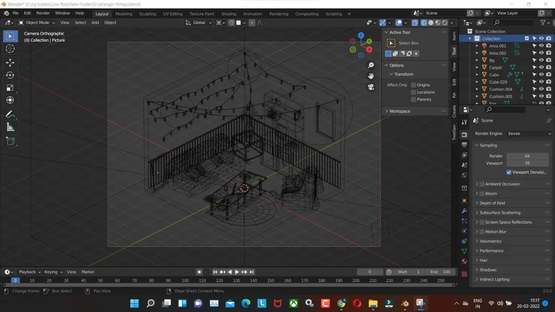
Task: Open the Object Data properties tab icon
Action: coord(464,251)
